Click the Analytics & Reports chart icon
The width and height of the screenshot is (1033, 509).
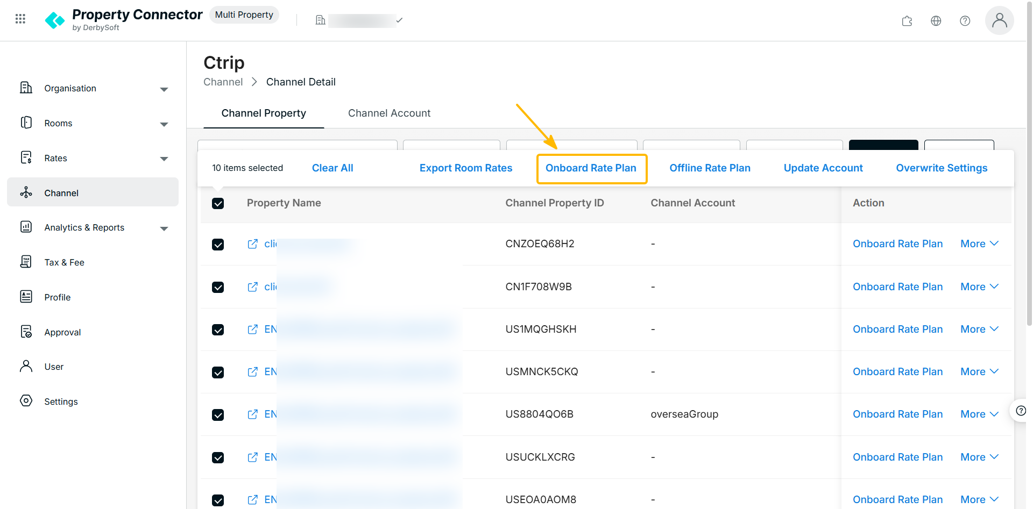26,227
